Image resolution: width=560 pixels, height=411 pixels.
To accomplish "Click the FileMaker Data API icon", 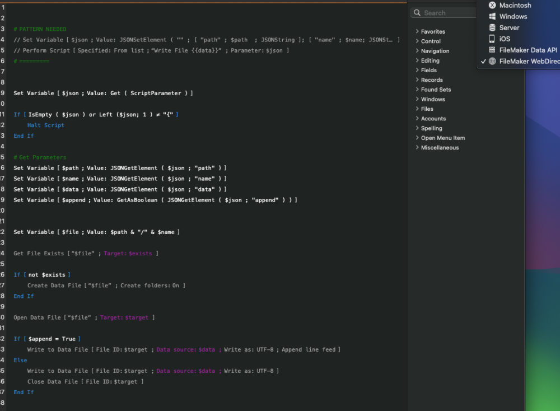I will (492, 50).
